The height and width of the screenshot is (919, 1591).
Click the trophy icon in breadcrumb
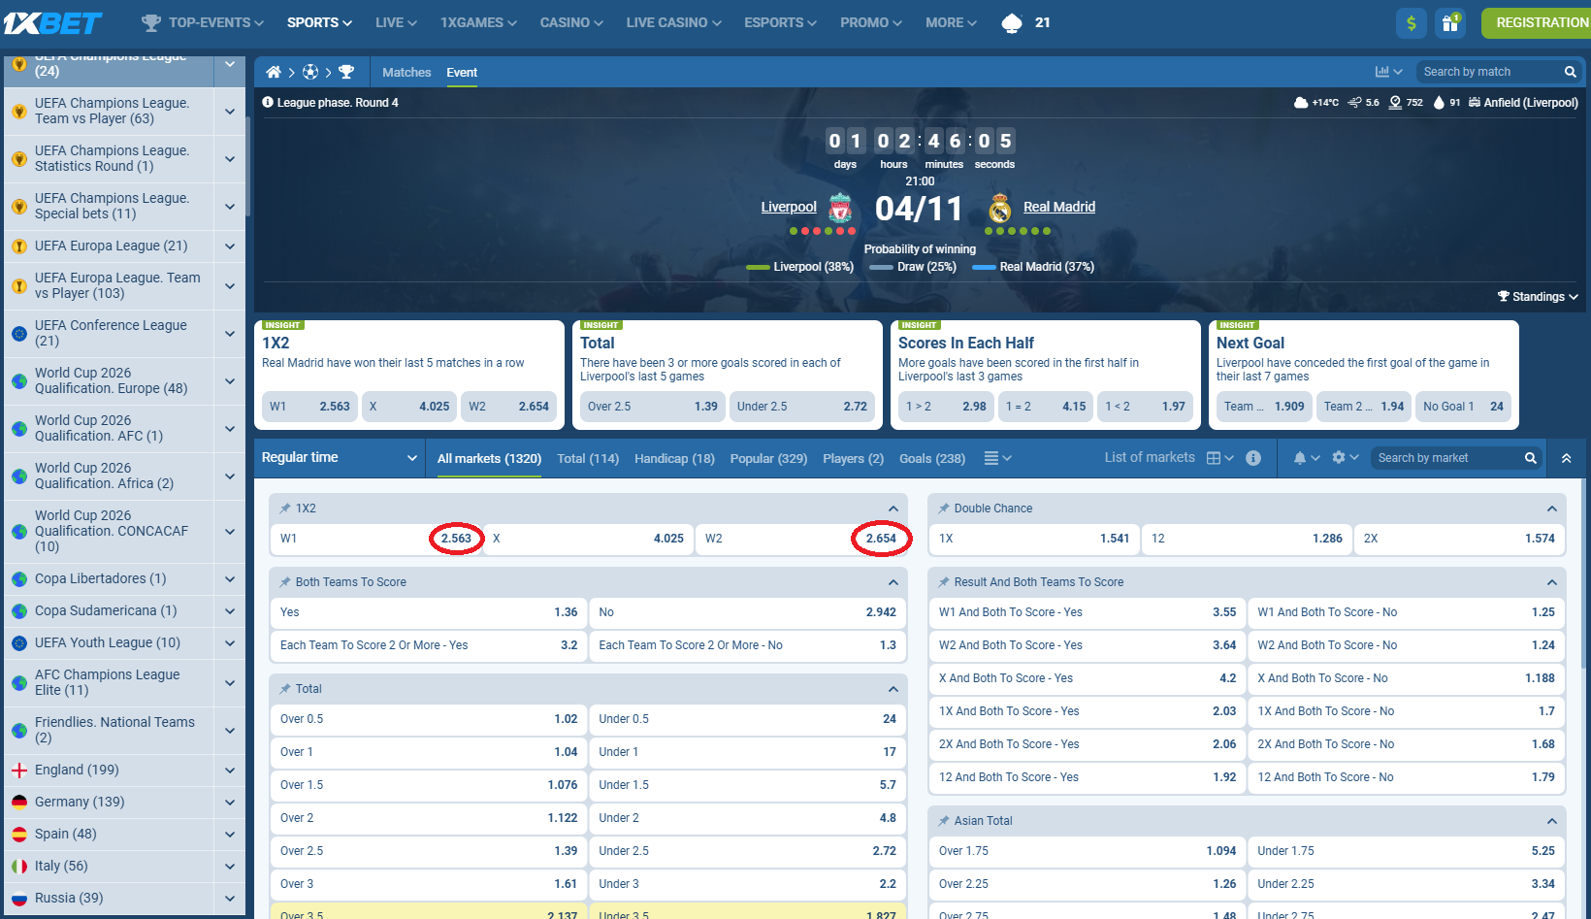tap(346, 72)
